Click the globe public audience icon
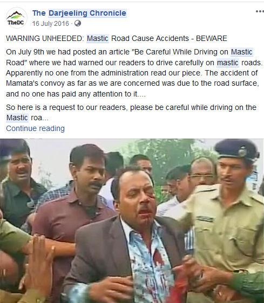The image size is (264, 303). click(78, 23)
